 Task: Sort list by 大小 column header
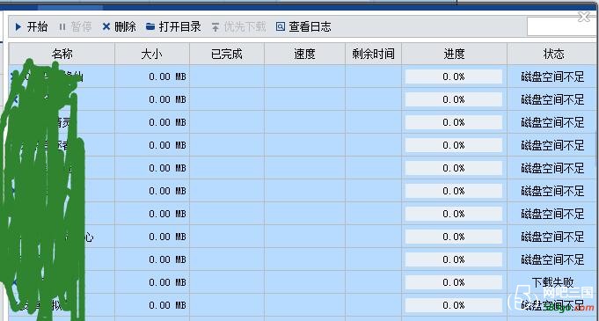[151, 54]
